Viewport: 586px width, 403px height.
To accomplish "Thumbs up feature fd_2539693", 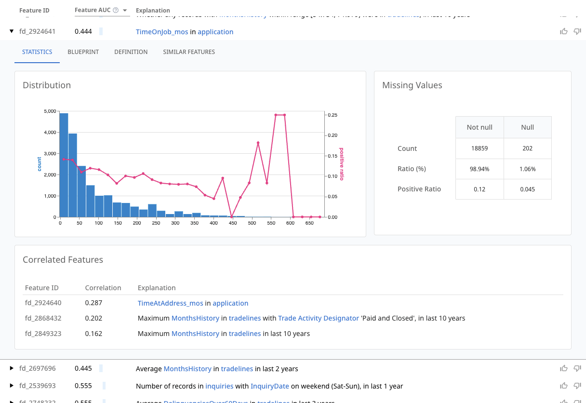I will pyautogui.click(x=563, y=386).
